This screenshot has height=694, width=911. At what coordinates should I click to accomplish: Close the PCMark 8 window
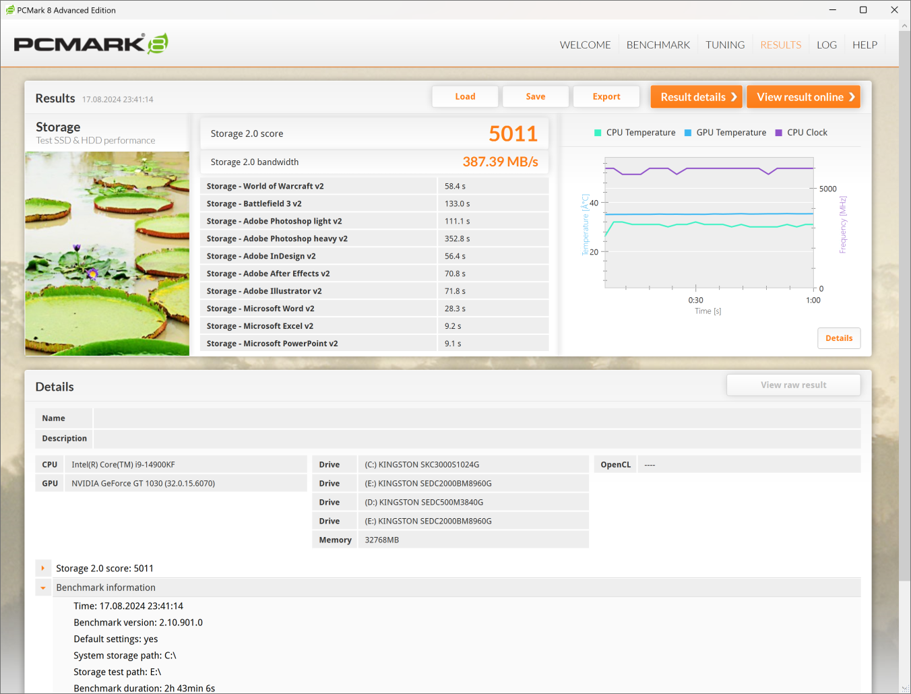click(894, 10)
